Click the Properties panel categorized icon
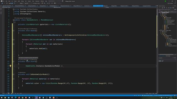 tap(159, 61)
